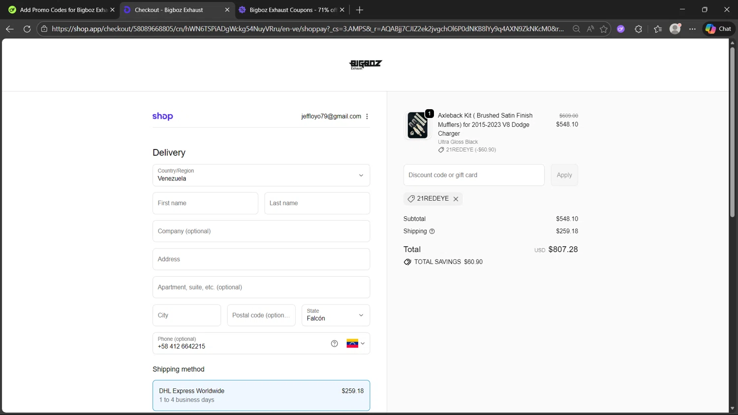The width and height of the screenshot is (738, 415).
Task: Click the 21REDEYE discount tag icon
Action: 411,199
